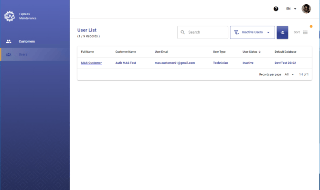Click the orange notification dot
Screen dimensions: 320x190
click(311, 26)
